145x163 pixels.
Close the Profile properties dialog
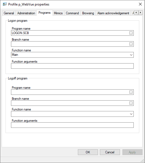(x=140, y=4)
